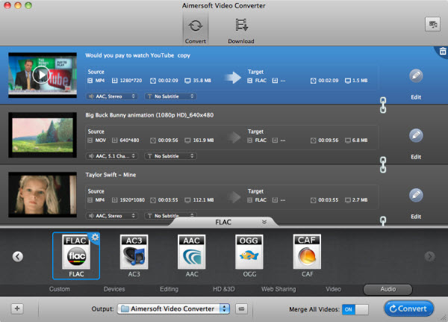Click Edit label for Taylor Swift - Mine
This screenshot has width=448, height=322.
(x=416, y=217)
